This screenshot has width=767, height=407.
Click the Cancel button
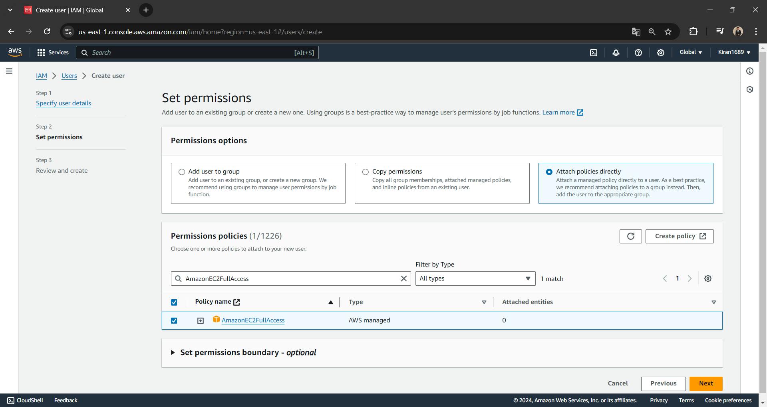tap(618, 383)
